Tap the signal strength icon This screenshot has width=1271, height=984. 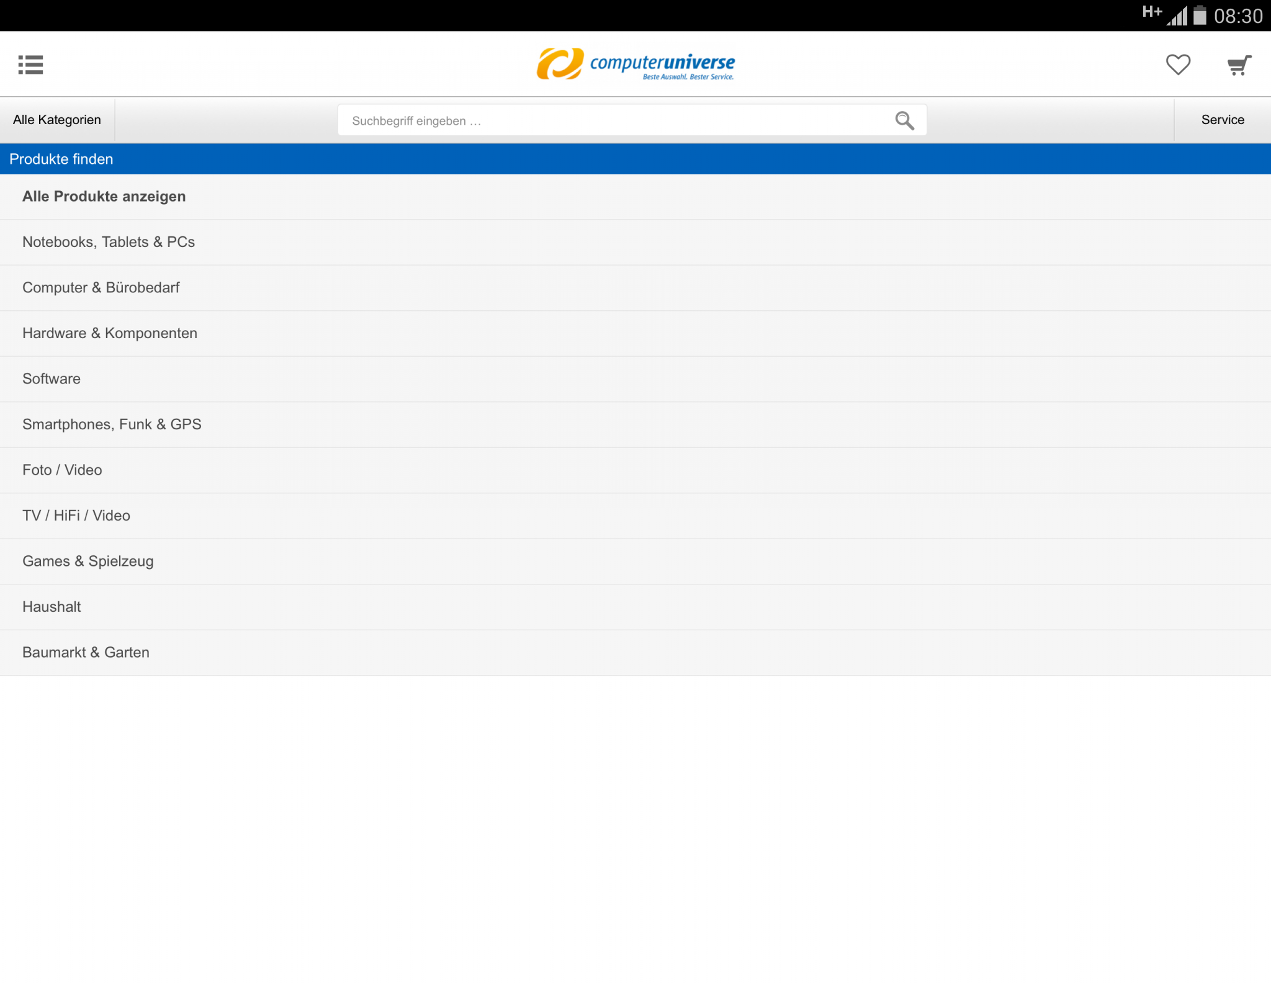[x=1177, y=16]
